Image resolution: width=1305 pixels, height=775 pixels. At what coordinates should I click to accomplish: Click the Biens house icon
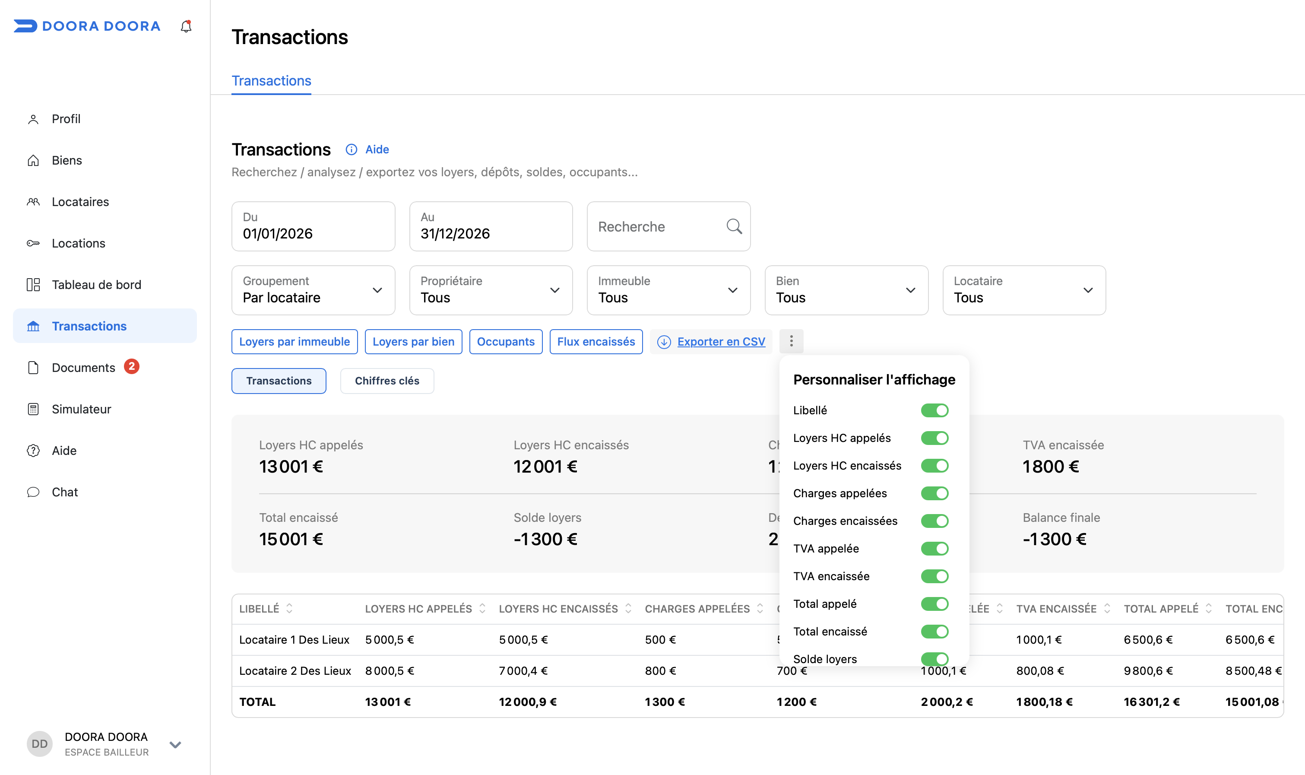click(x=33, y=160)
